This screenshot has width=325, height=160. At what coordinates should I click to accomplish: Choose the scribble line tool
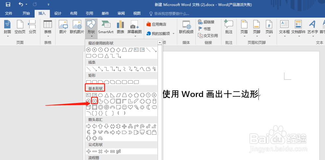point(154,69)
